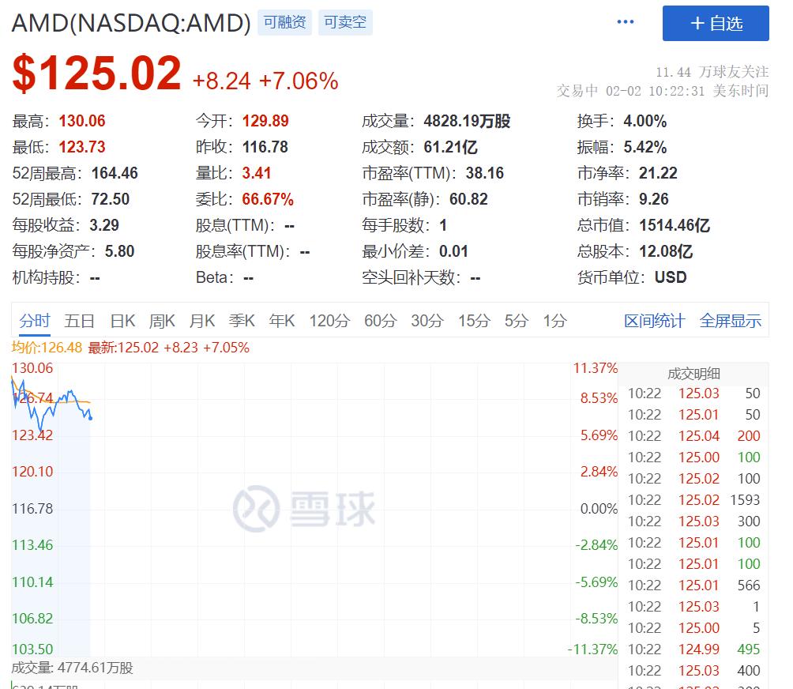Select the 60分 interval tab
This screenshot has height=689, width=793.
[380, 321]
